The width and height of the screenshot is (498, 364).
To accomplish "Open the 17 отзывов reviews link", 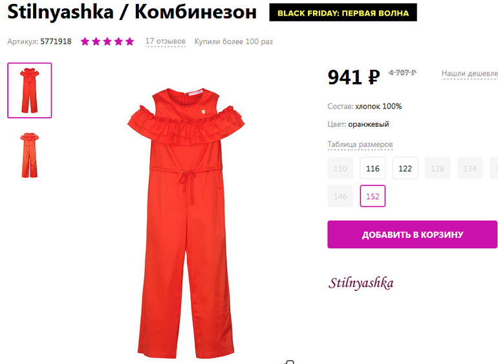I will click(x=165, y=41).
